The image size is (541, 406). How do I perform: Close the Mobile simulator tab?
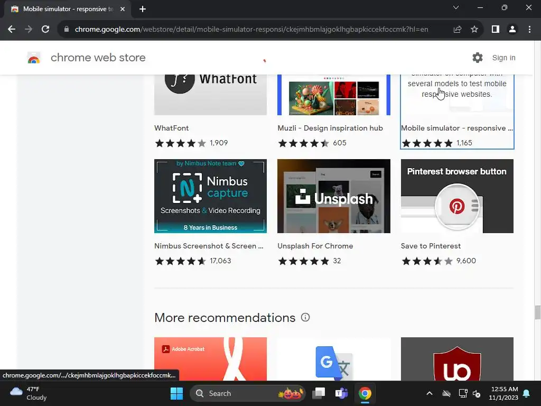point(123,9)
